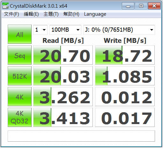
Task: Run the 4K random test
Action: pyautogui.click(x=19, y=97)
